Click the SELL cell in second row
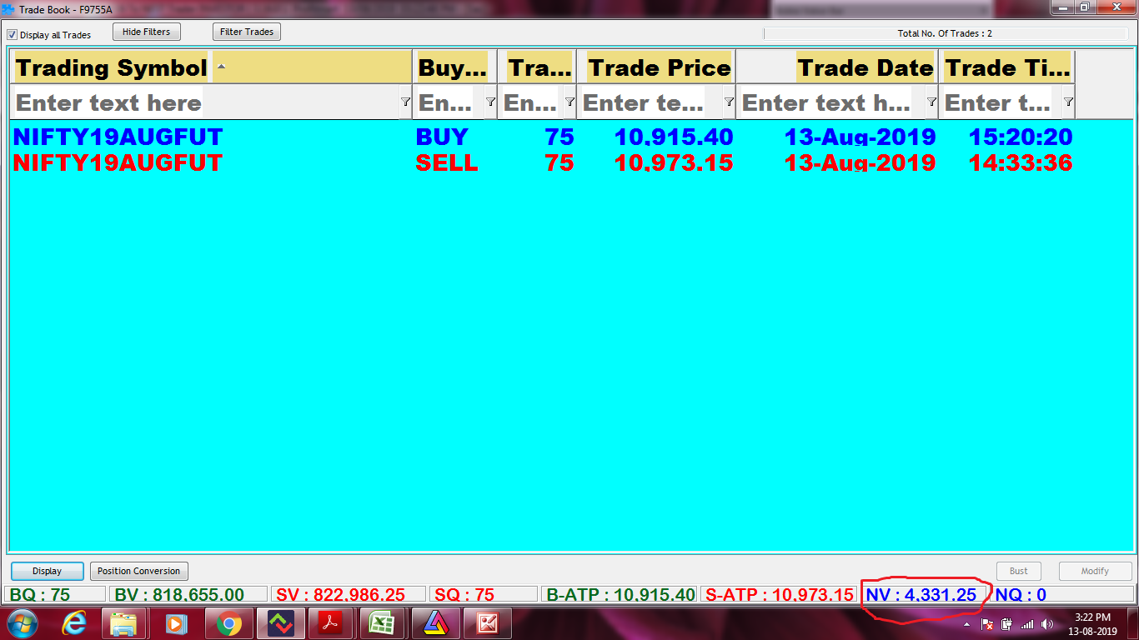 tap(447, 162)
